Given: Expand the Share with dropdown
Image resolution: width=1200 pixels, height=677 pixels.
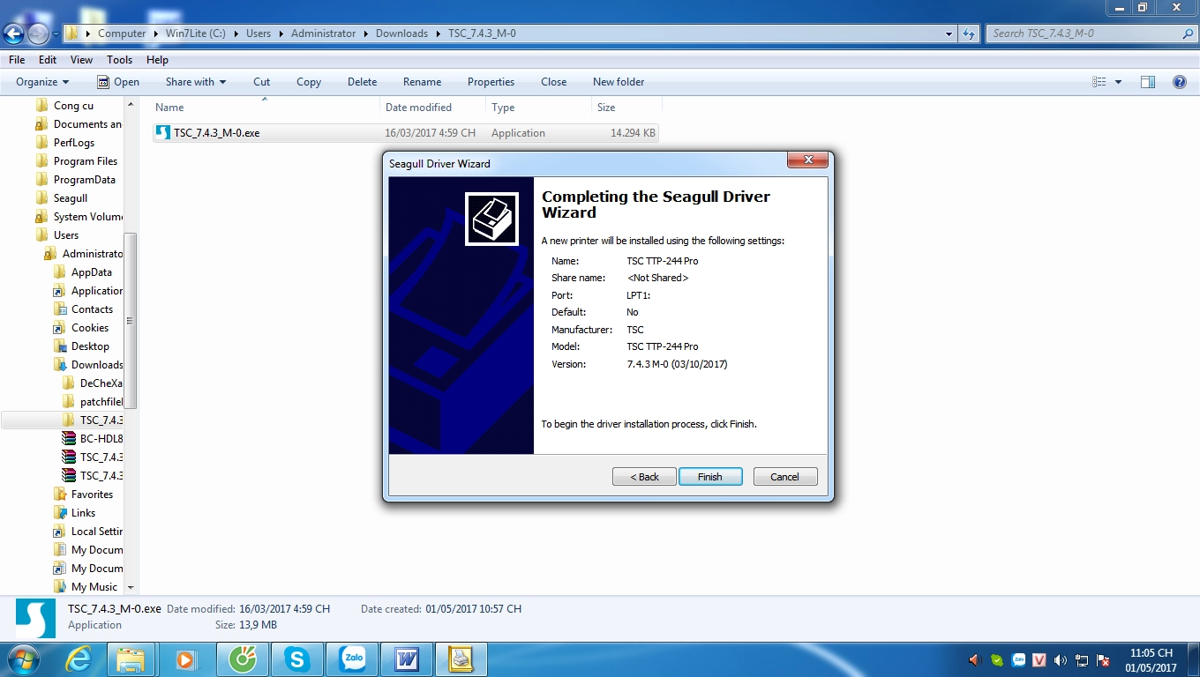Looking at the screenshot, I should pos(196,82).
